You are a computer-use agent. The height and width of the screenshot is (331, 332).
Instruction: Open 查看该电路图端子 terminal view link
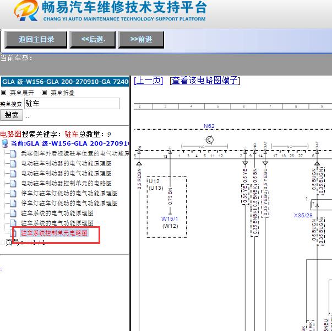[x=205, y=81]
